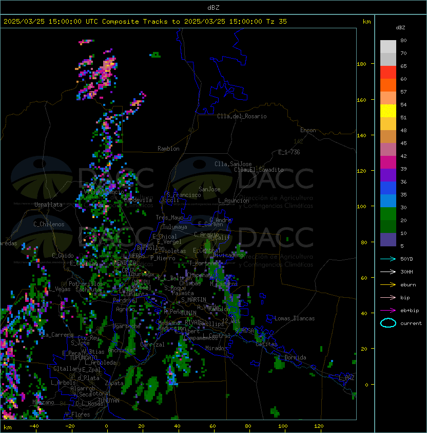Click the L_Asuncion place label
Viewport: 427px width, 433px height.
click(x=234, y=201)
